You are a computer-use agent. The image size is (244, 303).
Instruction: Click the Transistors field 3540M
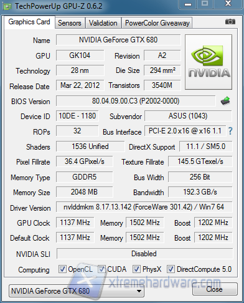click(162, 85)
